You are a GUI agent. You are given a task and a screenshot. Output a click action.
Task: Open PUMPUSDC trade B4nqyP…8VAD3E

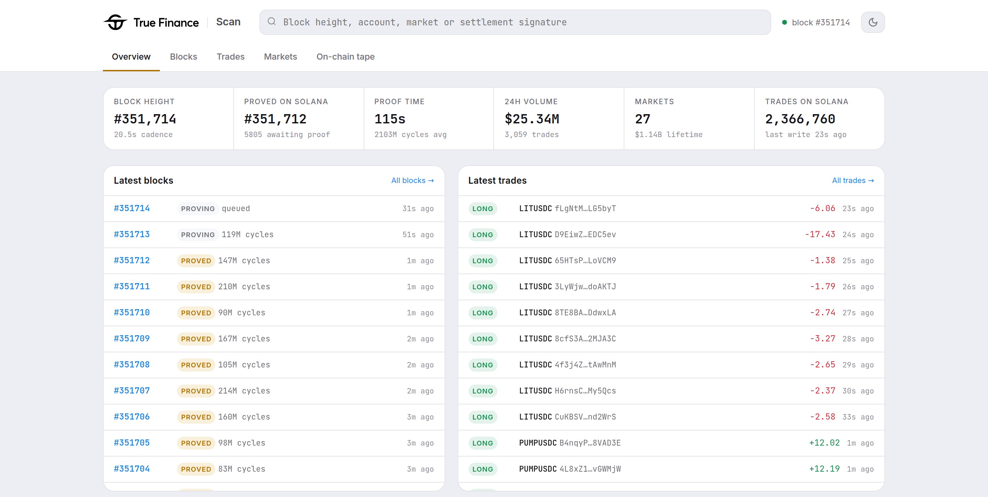[x=671, y=443]
